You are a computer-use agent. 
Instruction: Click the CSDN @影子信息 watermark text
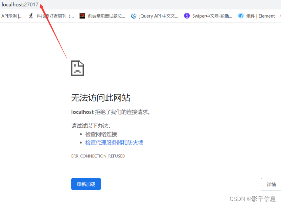(253, 199)
